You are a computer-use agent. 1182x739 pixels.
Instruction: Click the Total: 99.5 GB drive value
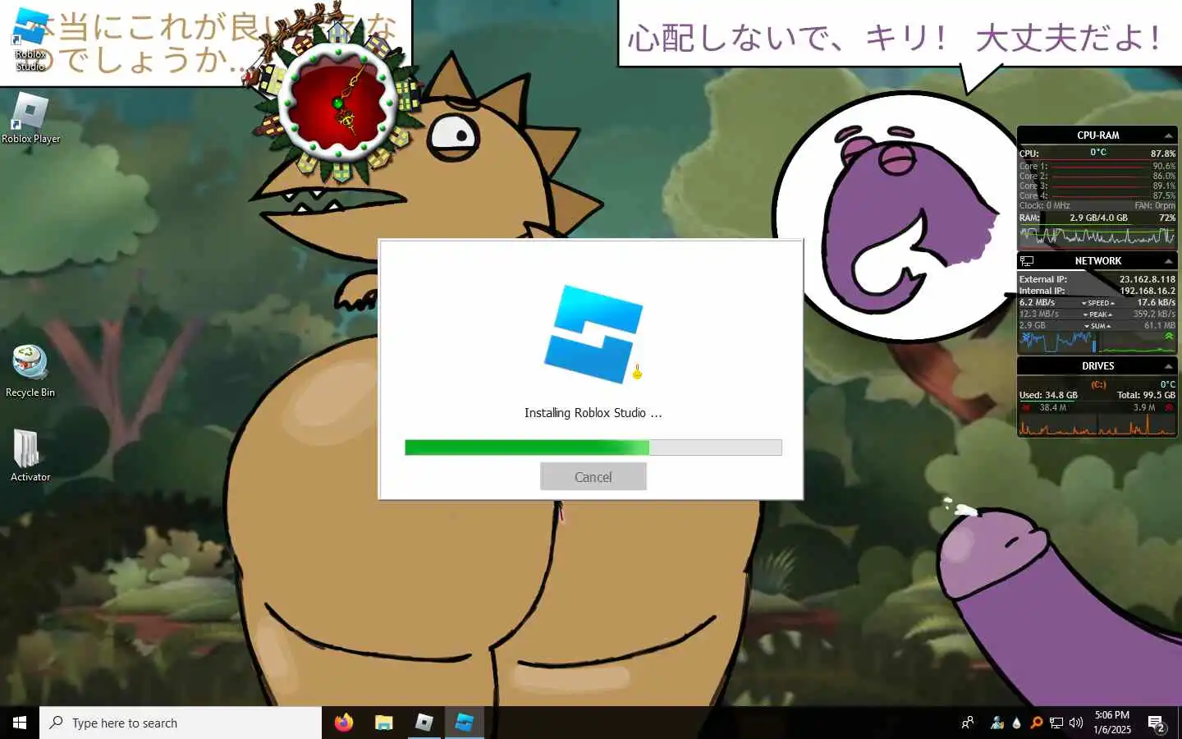(x=1146, y=395)
